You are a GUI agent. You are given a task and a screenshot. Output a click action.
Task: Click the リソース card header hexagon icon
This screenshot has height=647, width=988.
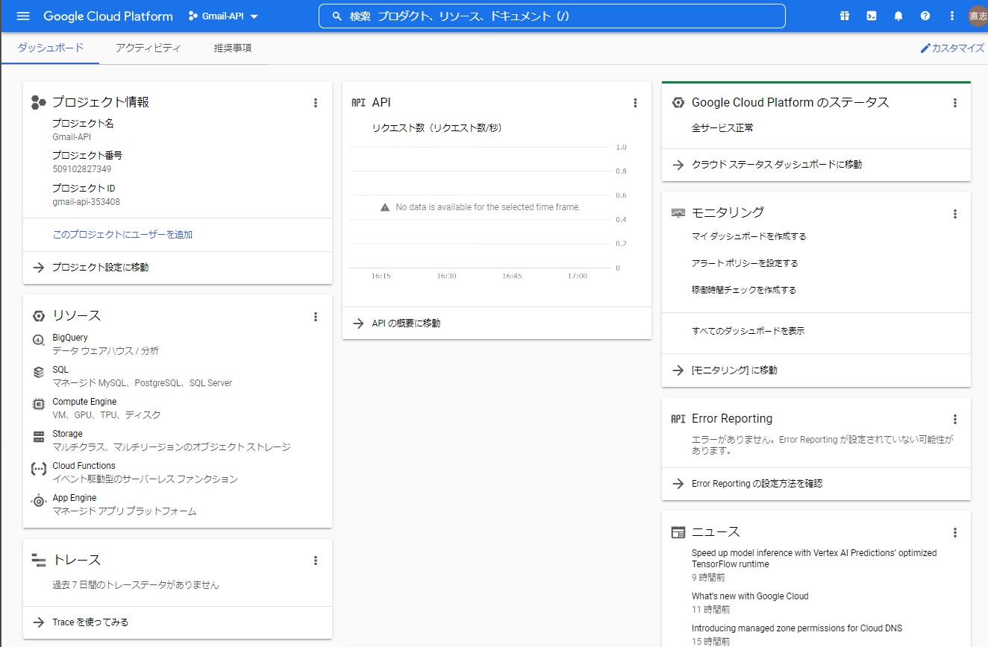point(39,316)
